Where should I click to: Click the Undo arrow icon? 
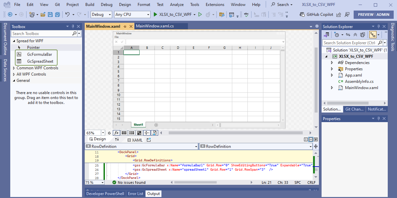(x=67, y=15)
